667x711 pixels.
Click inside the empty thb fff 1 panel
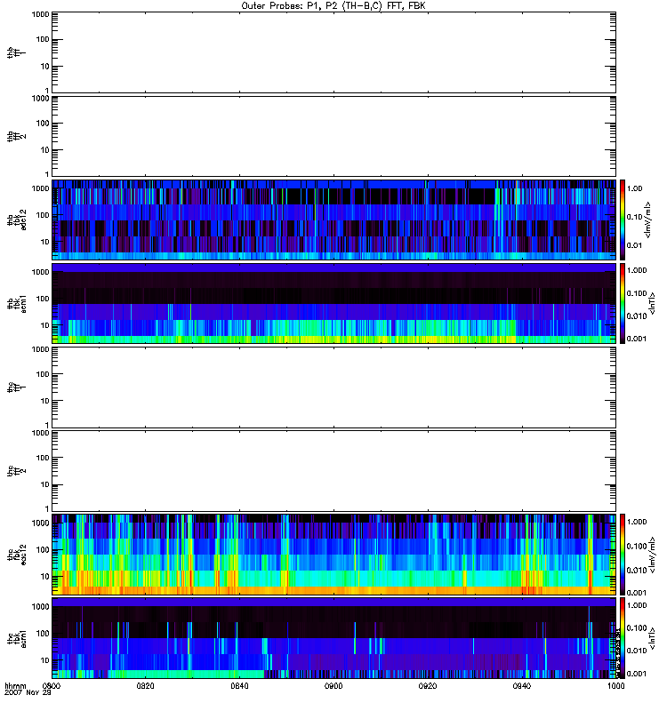333,52
